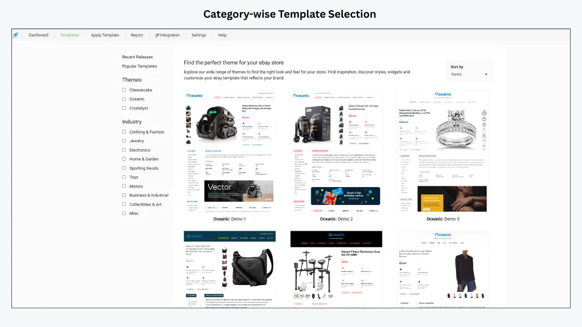The height and width of the screenshot is (327, 582).
Task: Go to Apply Template
Action: click(x=105, y=35)
